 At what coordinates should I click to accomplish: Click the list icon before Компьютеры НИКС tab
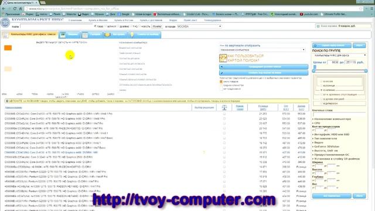tap(5, 35)
